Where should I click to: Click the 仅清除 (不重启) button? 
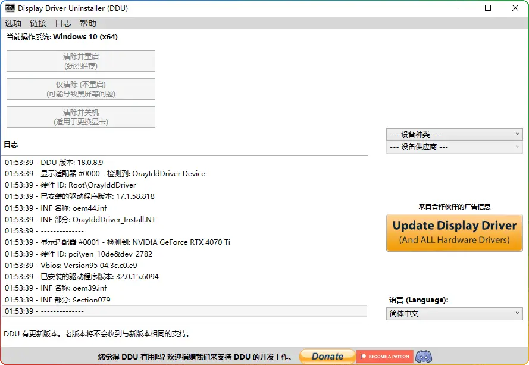tap(81, 89)
